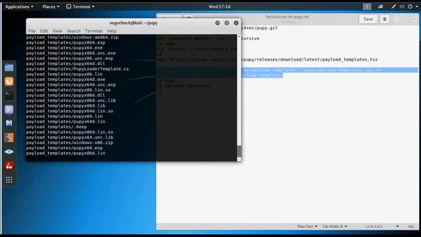Click payload_templates/pupyx86d.exp line
Viewport: 421px width, 237px height.
point(66,42)
